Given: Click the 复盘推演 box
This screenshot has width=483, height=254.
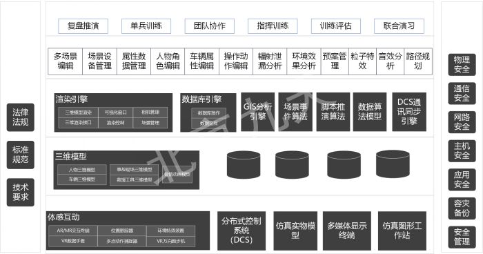Looking at the screenshot, I should click(x=83, y=26).
